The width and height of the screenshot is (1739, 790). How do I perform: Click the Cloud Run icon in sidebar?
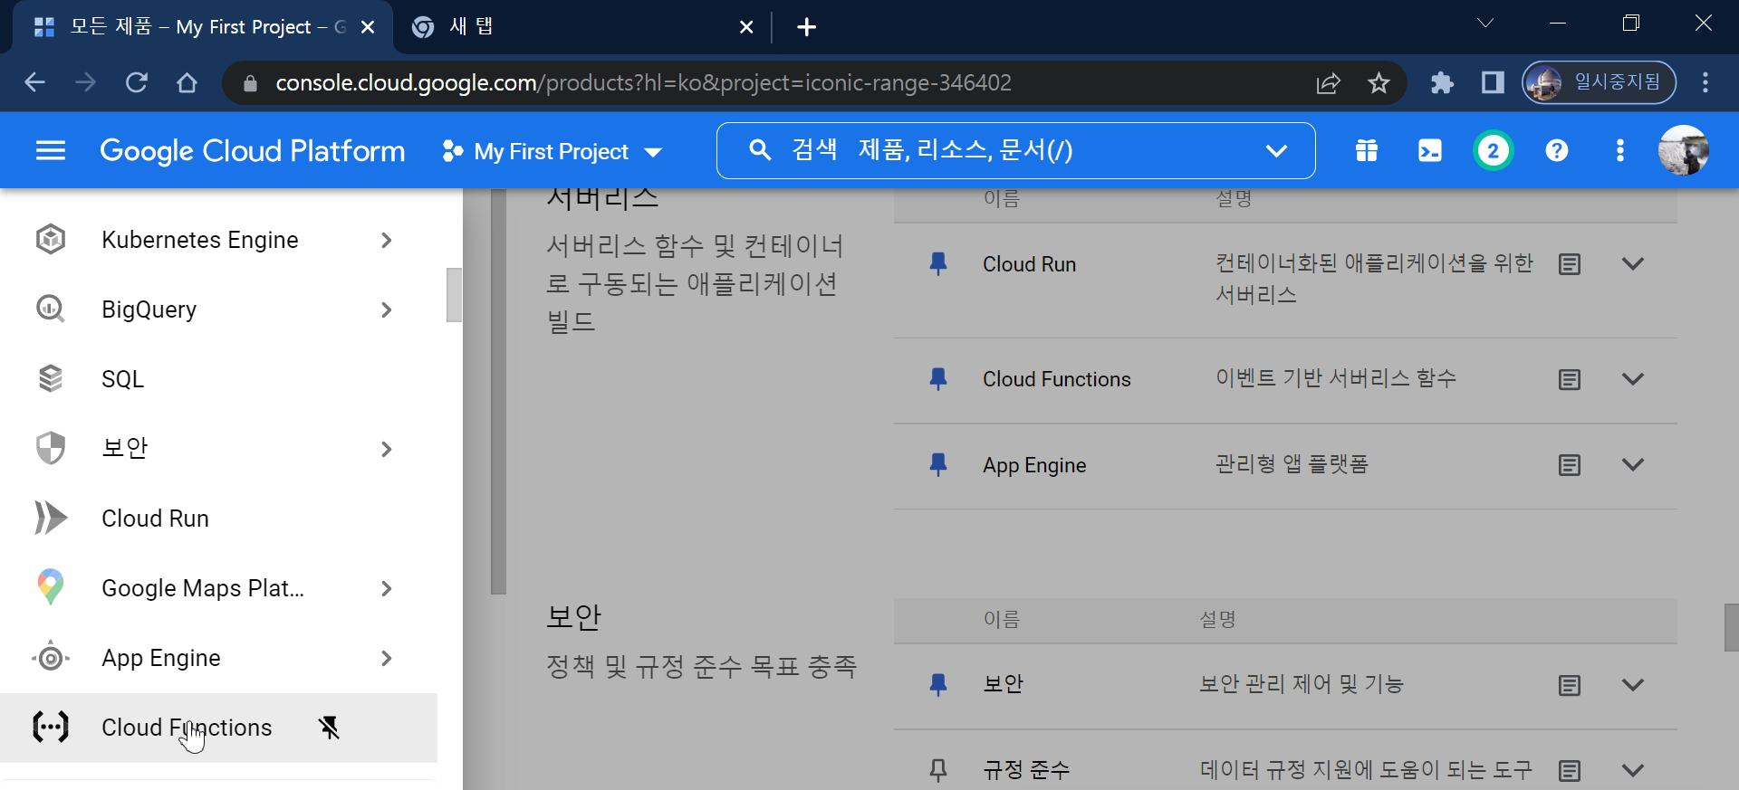(x=51, y=519)
